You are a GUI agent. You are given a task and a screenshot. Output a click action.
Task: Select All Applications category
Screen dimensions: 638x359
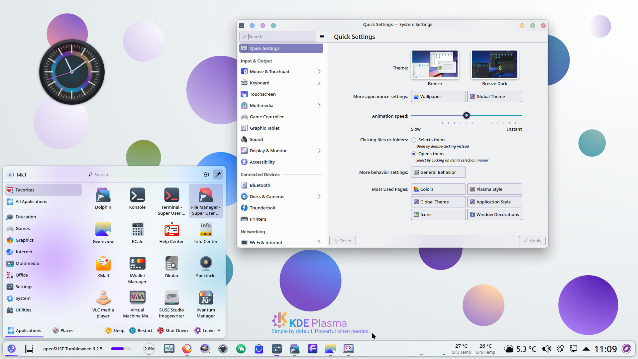[44, 201]
